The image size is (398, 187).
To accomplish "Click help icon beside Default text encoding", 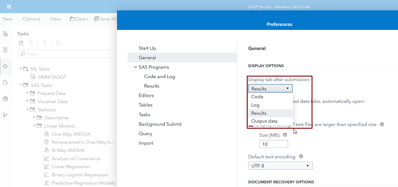I will click(x=301, y=157).
